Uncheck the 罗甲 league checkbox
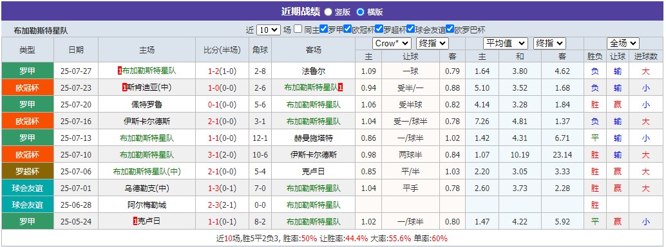Viewport: 666px width, 247px height. pos(323,30)
